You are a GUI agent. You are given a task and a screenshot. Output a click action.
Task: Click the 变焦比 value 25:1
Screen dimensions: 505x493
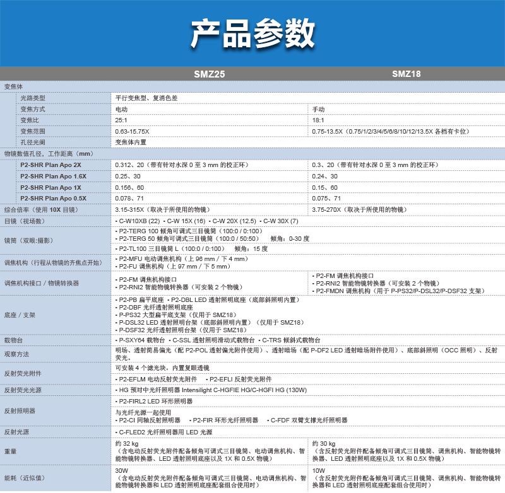tap(121, 120)
